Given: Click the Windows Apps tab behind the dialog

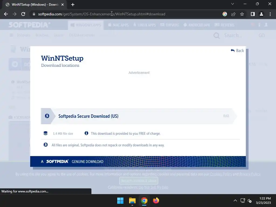Looking at the screenshot, I should (86, 25).
